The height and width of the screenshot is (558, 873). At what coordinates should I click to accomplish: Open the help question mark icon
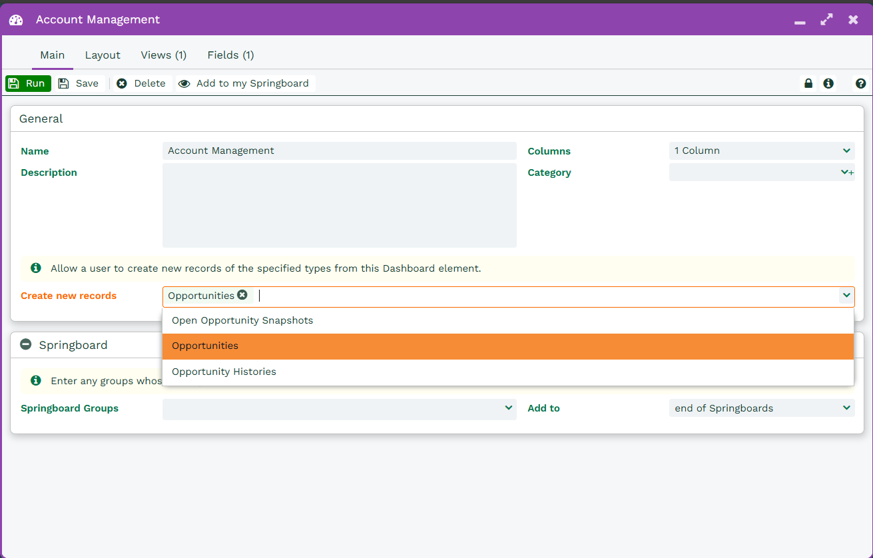pyautogui.click(x=860, y=83)
